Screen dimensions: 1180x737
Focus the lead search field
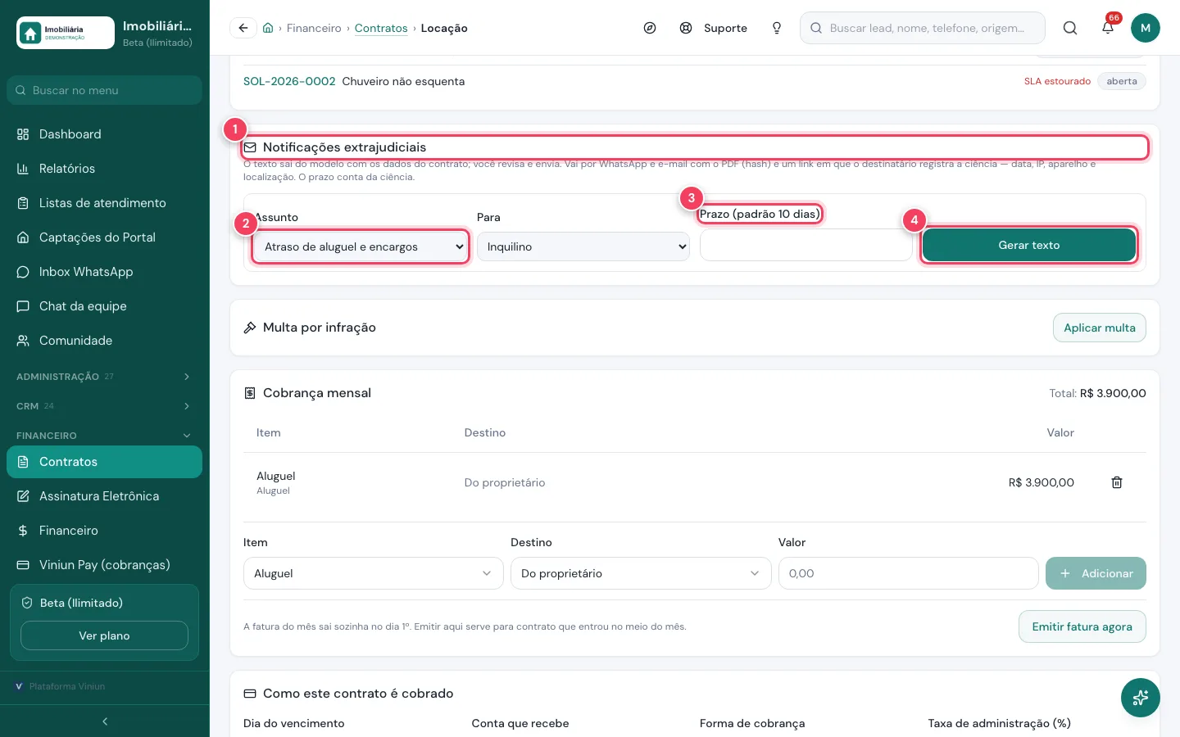923,28
